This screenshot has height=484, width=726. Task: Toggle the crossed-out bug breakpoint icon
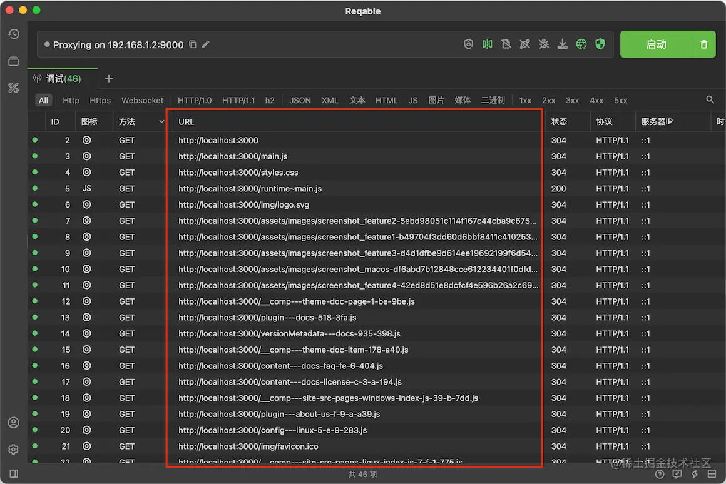(x=544, y=44)
